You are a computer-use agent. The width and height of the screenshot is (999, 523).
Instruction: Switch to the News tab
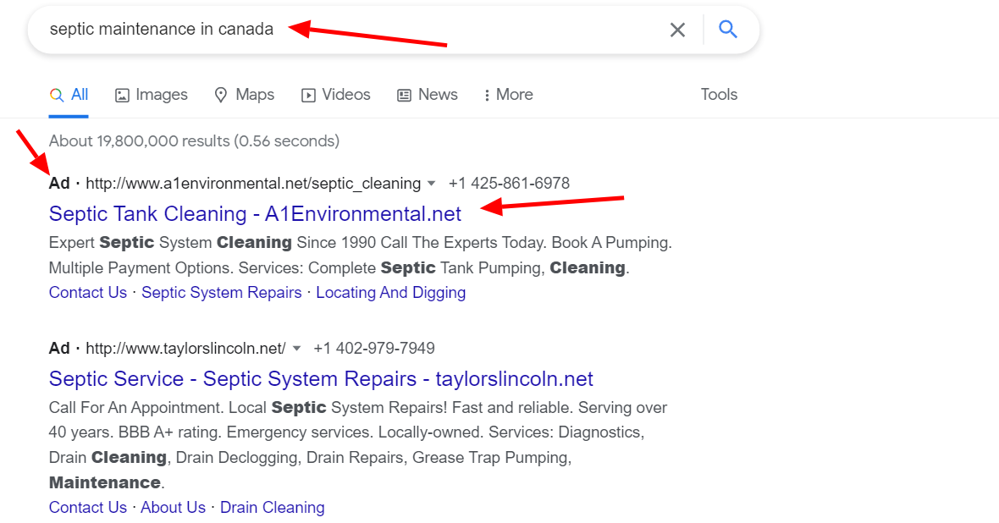tap(428, 95)
